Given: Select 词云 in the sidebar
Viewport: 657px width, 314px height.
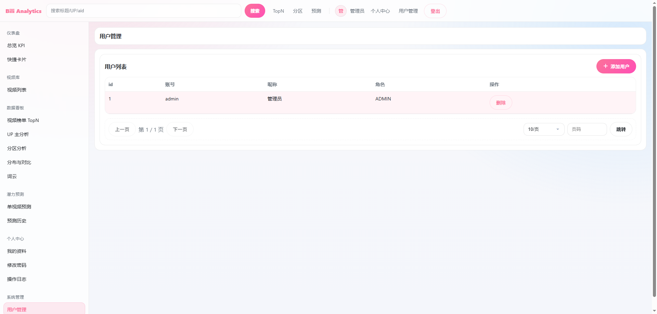Looking at the screenshot, I should click(12, 176).
